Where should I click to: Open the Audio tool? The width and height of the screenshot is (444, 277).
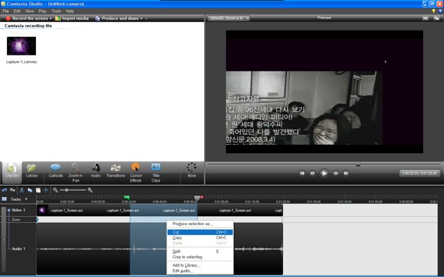coord(96,171)
